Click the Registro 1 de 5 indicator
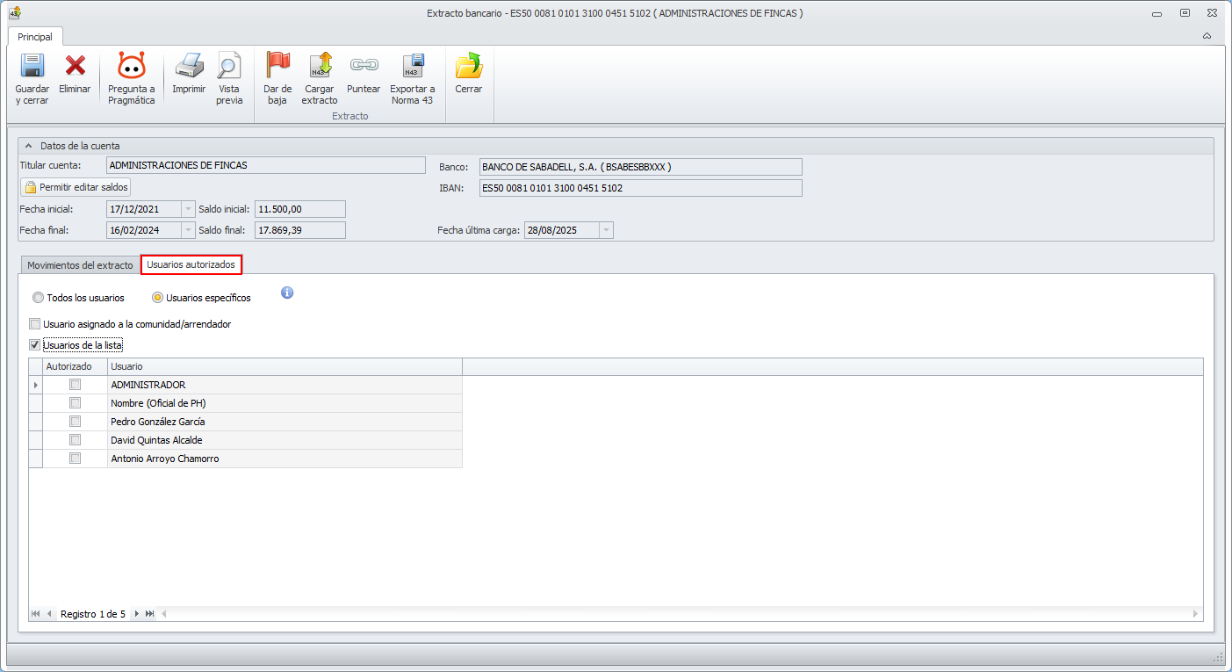 tap(93, 614)
